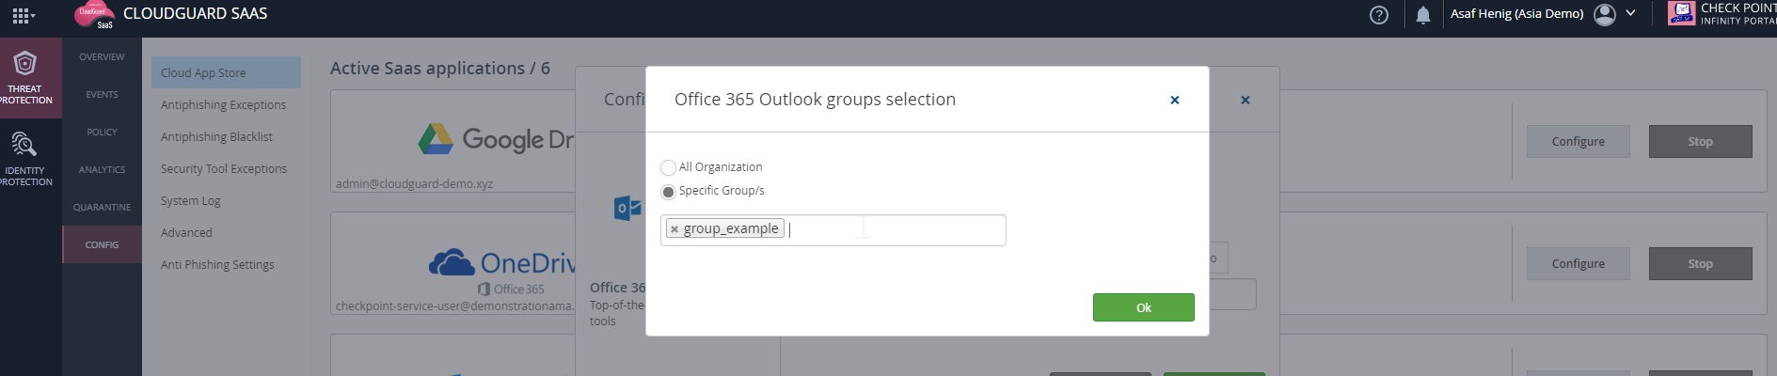Close the background Configure dialog

pyautogui.click(x=1245, y=100)
